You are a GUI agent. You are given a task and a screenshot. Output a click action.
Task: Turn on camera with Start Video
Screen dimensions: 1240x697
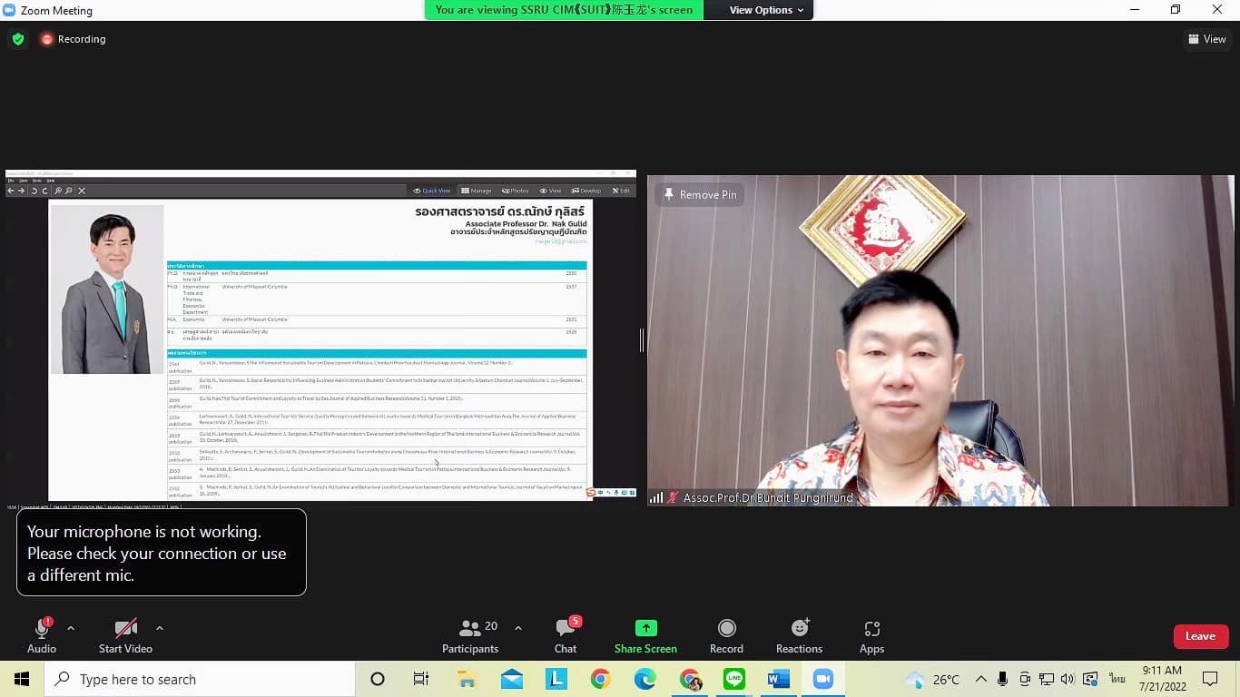125,636
